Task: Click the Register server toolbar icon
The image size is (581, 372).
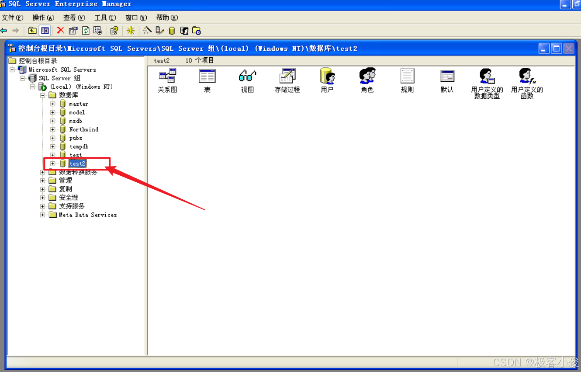Action: (x=159, y=31)
